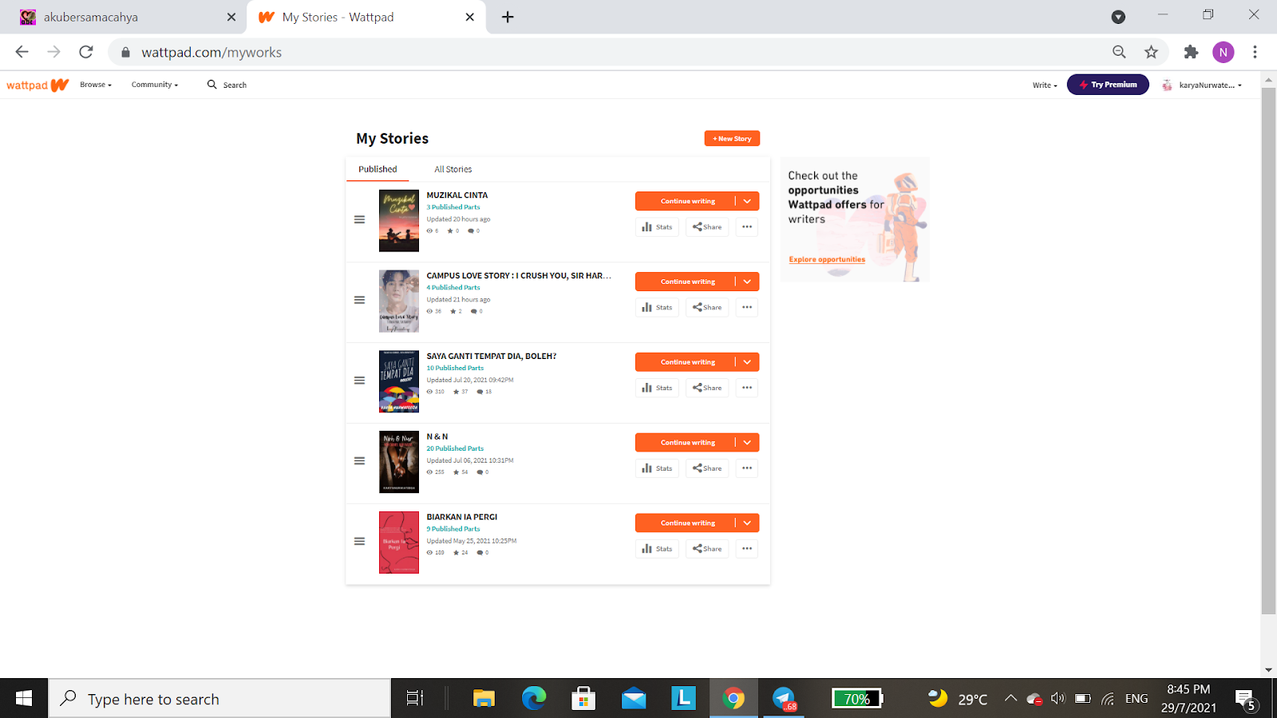The width and height of the screenshot is (1277, 718).
Task: Open 10 Published Parts link
Action: (x=455, y=368)
